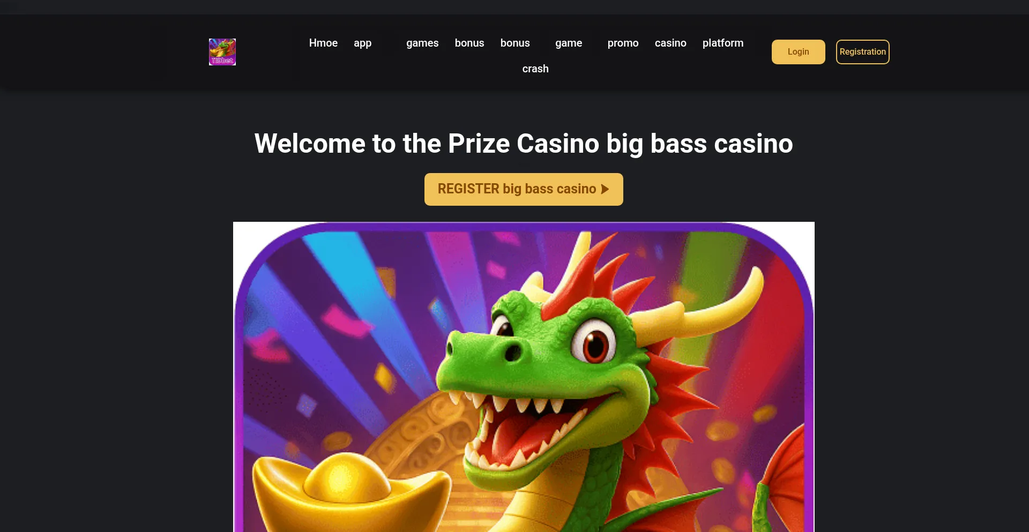
Task: Go to the app menu item
Action: click(x=362, y=43)
